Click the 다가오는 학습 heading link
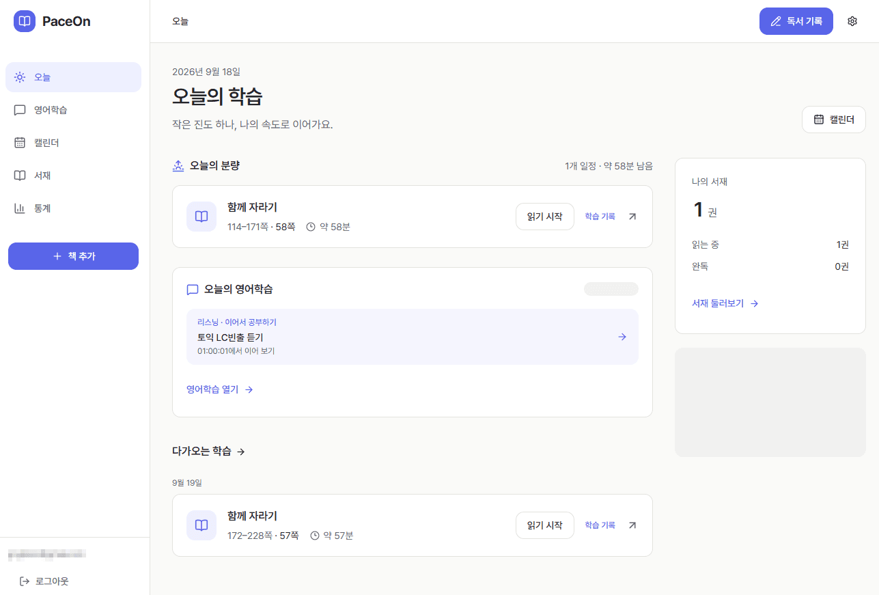879x595 pixels. tap(209, 452)
